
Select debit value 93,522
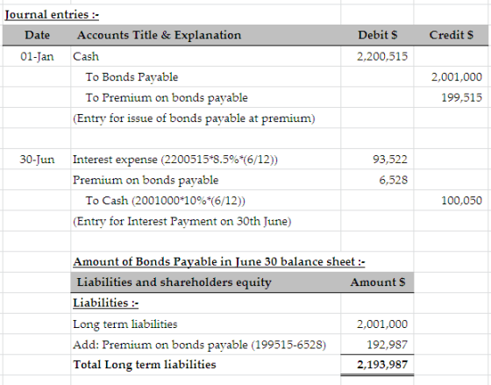pyautogui.click(x=390, y=160)
